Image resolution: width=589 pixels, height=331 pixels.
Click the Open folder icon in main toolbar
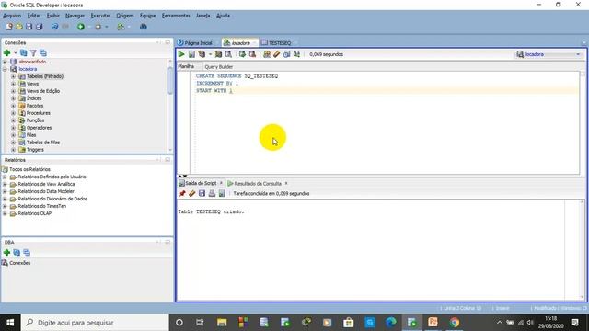[18, 27]
